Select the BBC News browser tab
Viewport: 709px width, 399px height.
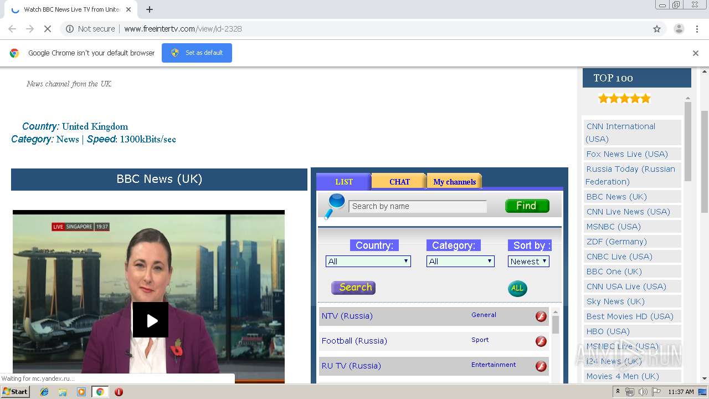click(x=72, y=9)
